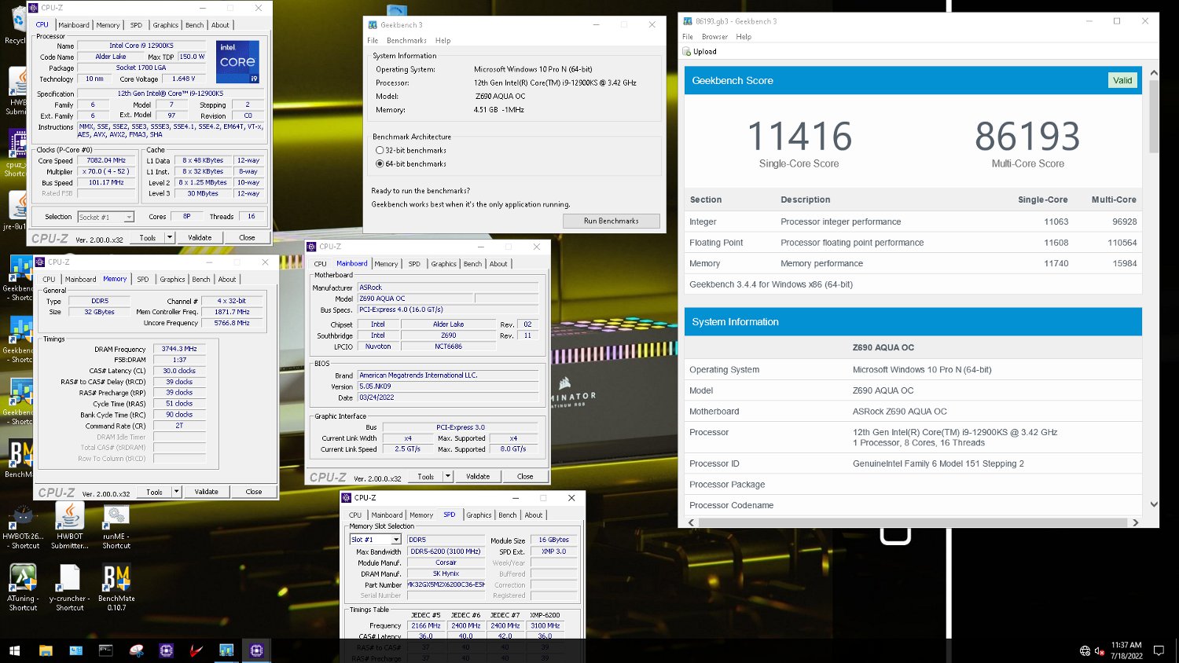Click the highlighted active CPU-Z taskbar icon

256,650
